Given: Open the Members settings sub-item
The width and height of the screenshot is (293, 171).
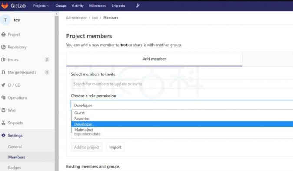Looking at the screenshot, I should [x=16, y=157].
